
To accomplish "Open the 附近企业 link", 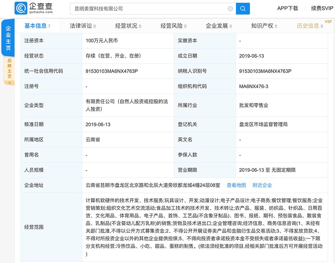I will 262,185.
